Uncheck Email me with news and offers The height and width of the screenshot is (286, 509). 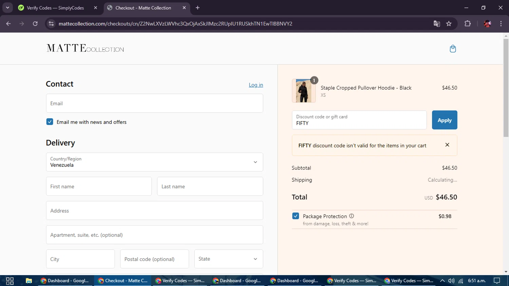50,122
